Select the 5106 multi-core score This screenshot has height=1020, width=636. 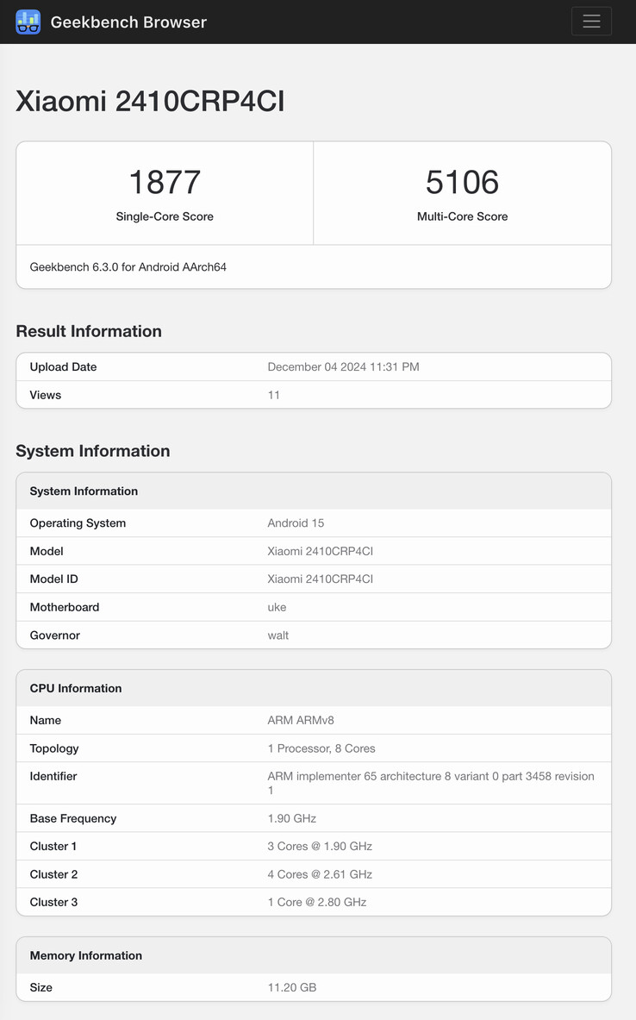[x=462, y=183]
